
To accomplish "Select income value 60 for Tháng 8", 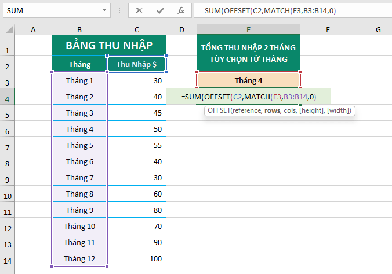I will pyautogui.click(x=137, y=194).
